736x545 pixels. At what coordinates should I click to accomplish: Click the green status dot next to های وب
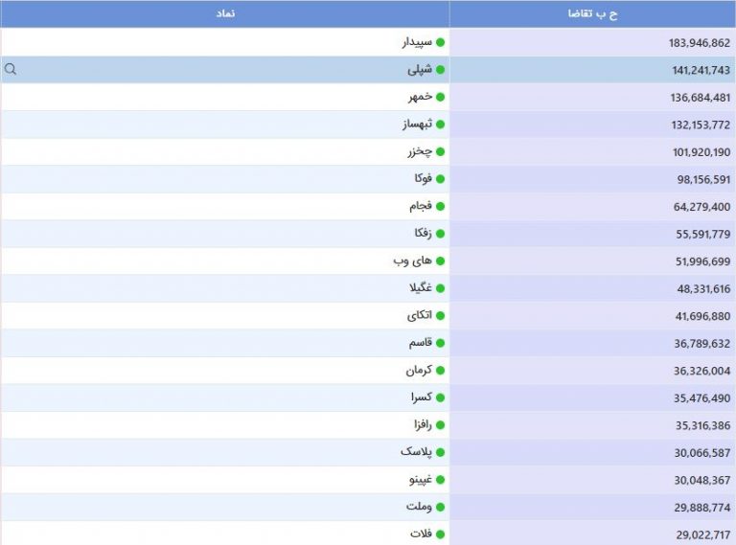click(440, 261)
